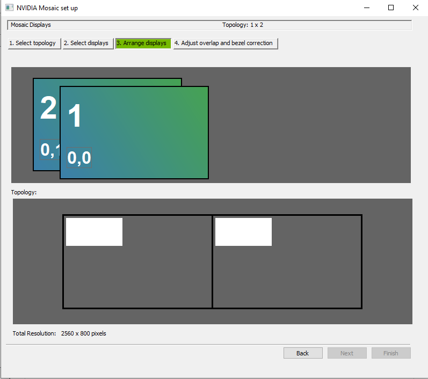Maximize the NVIDIA Mosaic set up window
Screen dimensions: 428x379
tap(391, 8)
